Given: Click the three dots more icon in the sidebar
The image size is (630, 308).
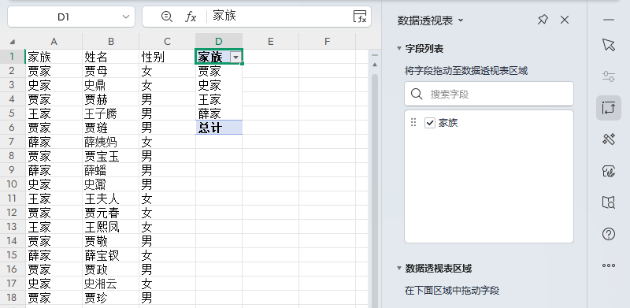Looking at the screenshot, I should [609, 265].
